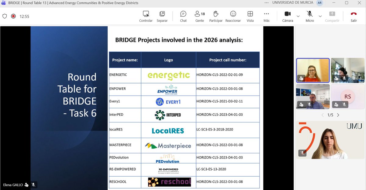Image resolution: width=366 pixels, height=190 pixels.
Task: Click Elena GALLO's muted mic icon
Action: [34, 185]
